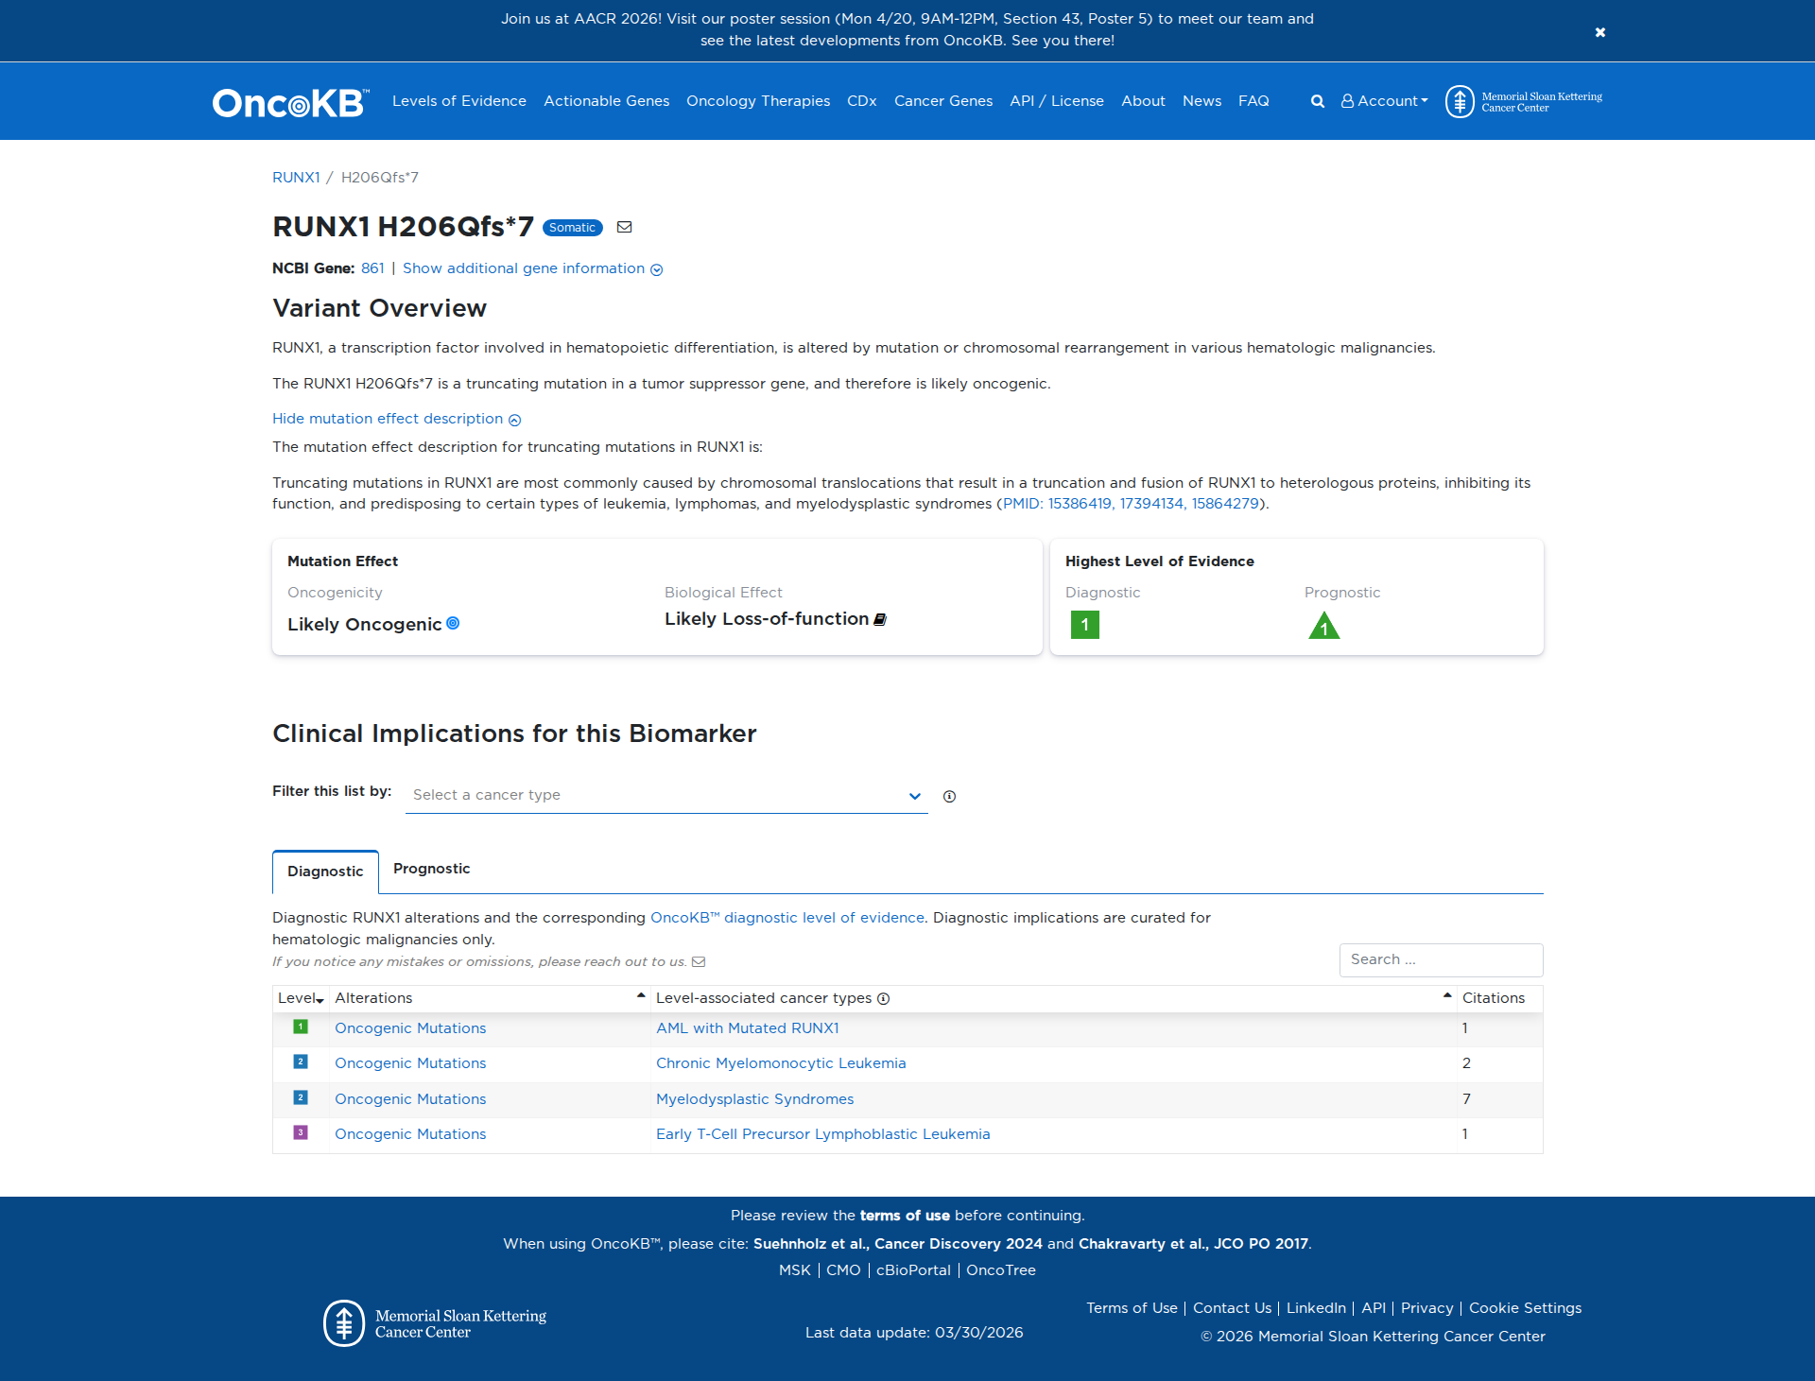This screenshot has height=1381, width=1815.
Task: Open the terms of use footer link
Action: (x=905, y=1216)
